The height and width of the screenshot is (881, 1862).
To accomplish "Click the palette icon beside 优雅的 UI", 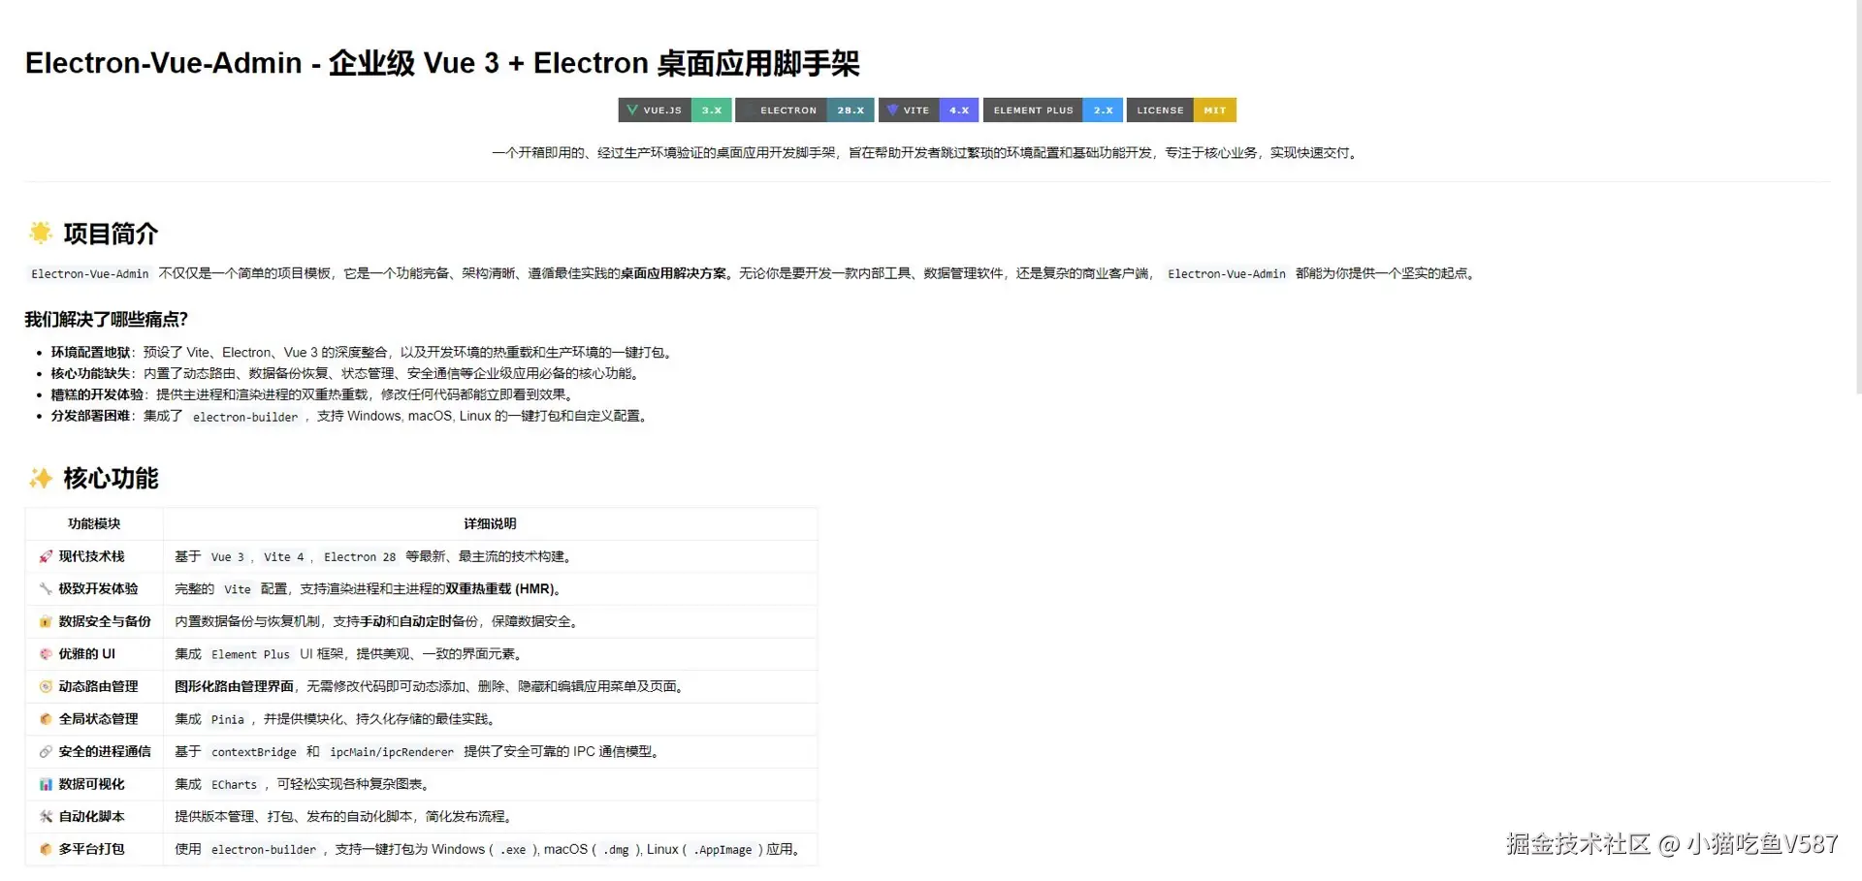I will (46, 654).
